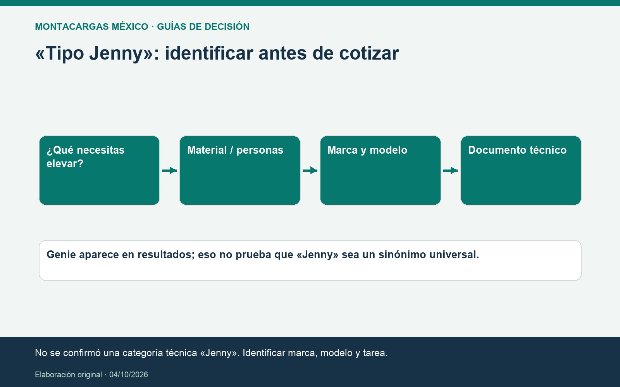The height and width of the screenshot is (387, 620).
Task: Click the note starting 'Genie aparece en resultados'
Action: [310, 260]
